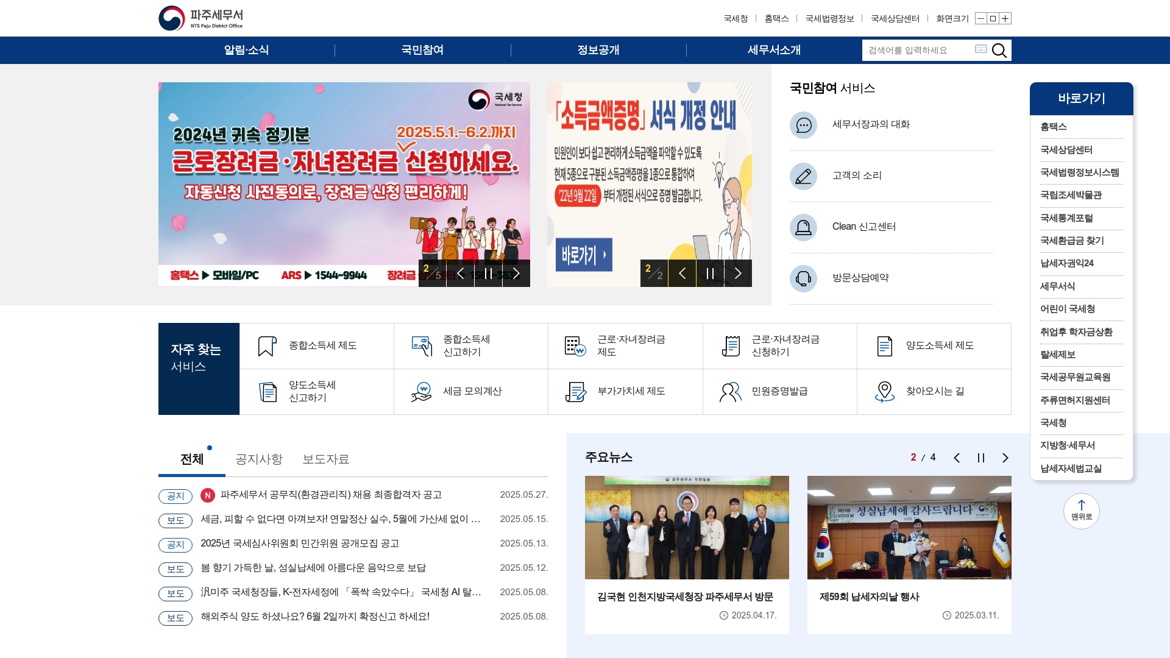Open the 제59회 납세자의날 행사 news photo
Screen dimensions: 1170x658
pyautogui.click(x=909, y=528)
